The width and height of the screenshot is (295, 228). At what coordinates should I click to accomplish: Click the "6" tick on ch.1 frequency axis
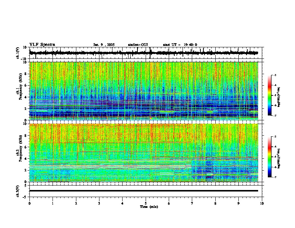point(26,86)
